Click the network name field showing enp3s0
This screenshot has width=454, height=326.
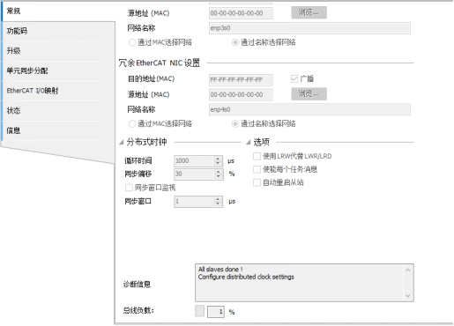[x=309, y=28]
